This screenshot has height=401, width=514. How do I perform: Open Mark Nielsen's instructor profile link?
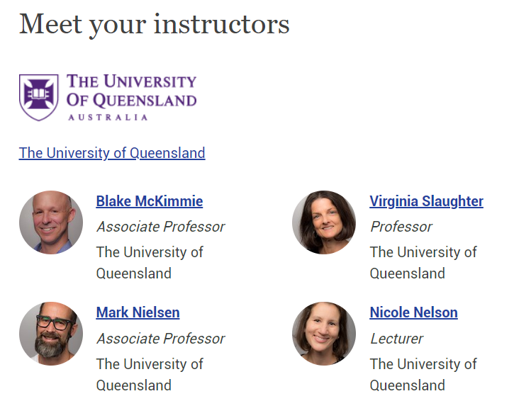click(x=138, y=312)
